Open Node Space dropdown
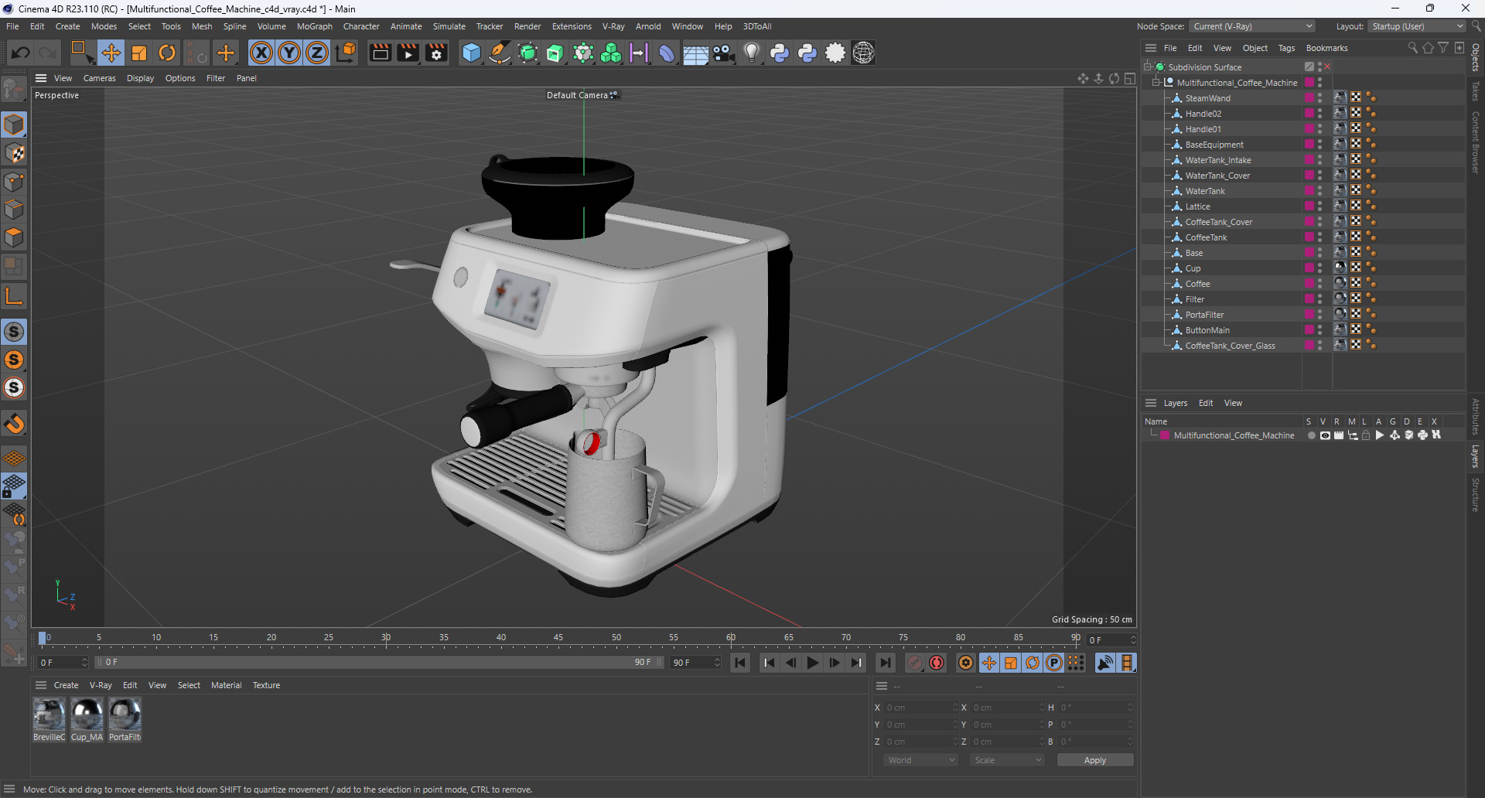The height and width of the screenshot is (798, 1485). coord(1251,26)
